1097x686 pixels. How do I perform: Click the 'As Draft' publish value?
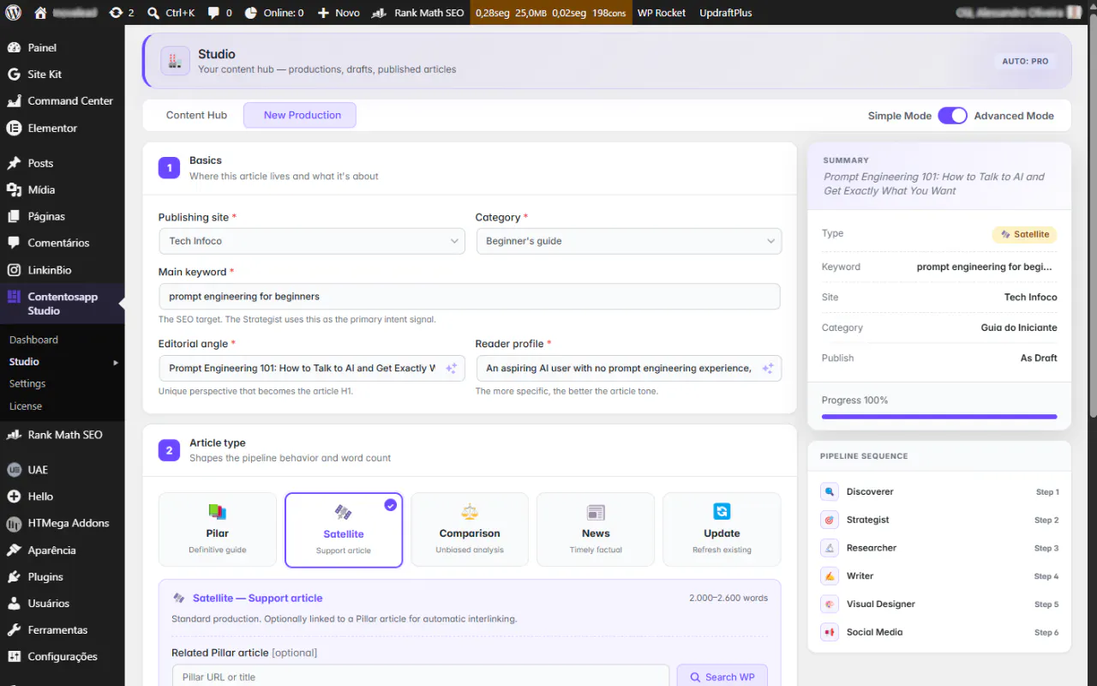pos(1039,358)
